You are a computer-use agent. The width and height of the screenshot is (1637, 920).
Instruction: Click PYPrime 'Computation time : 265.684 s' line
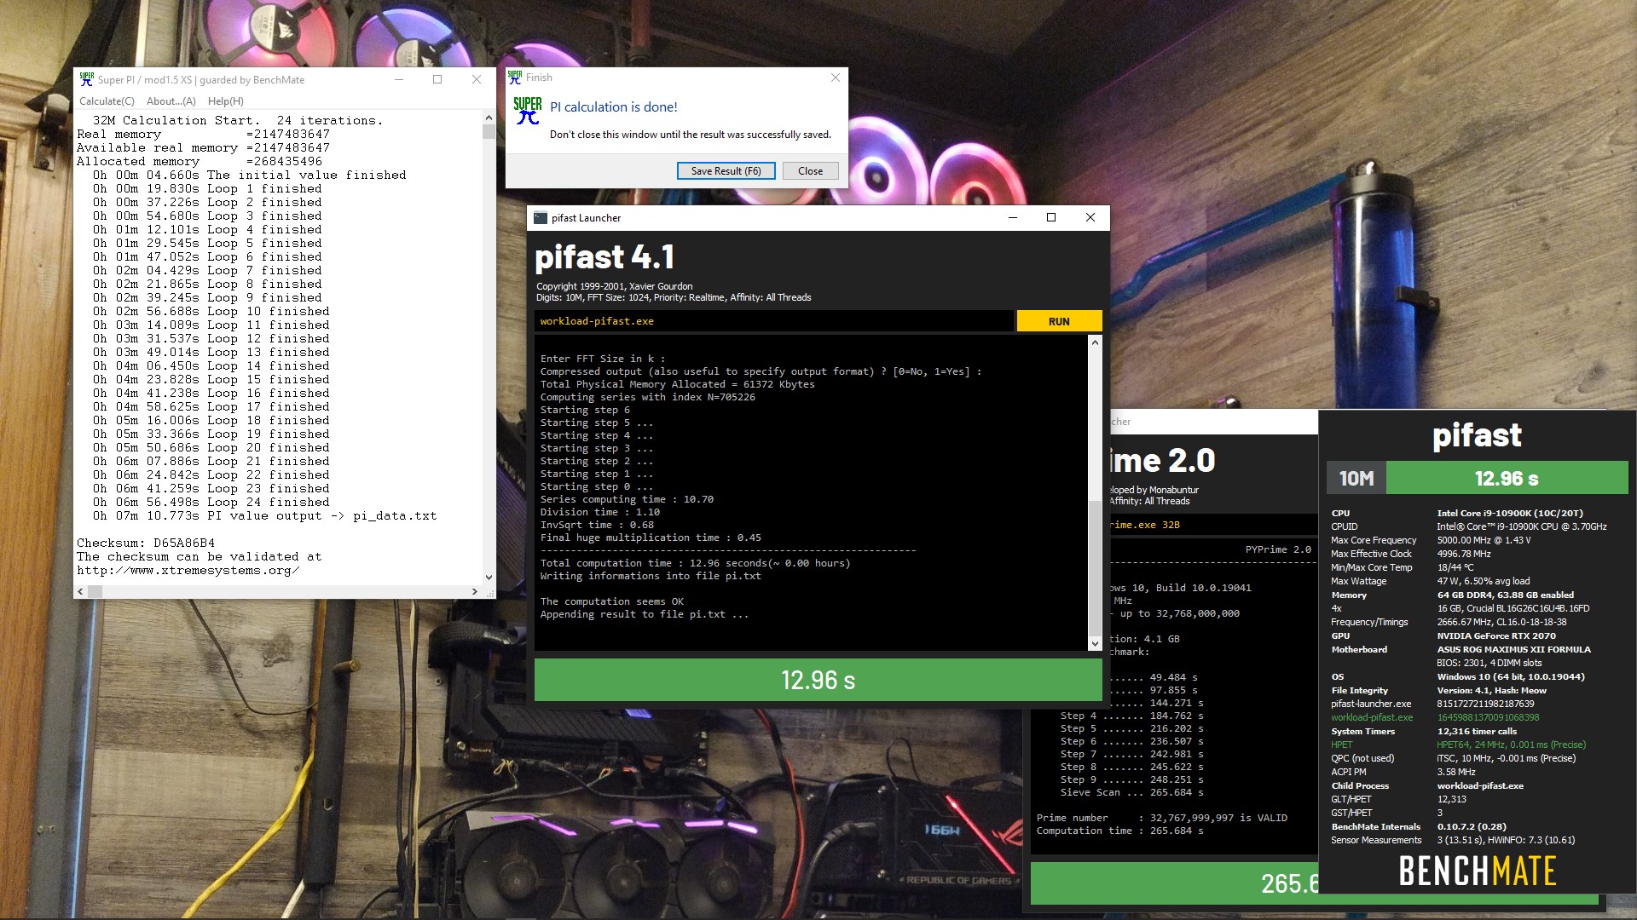click(1119, 831)
